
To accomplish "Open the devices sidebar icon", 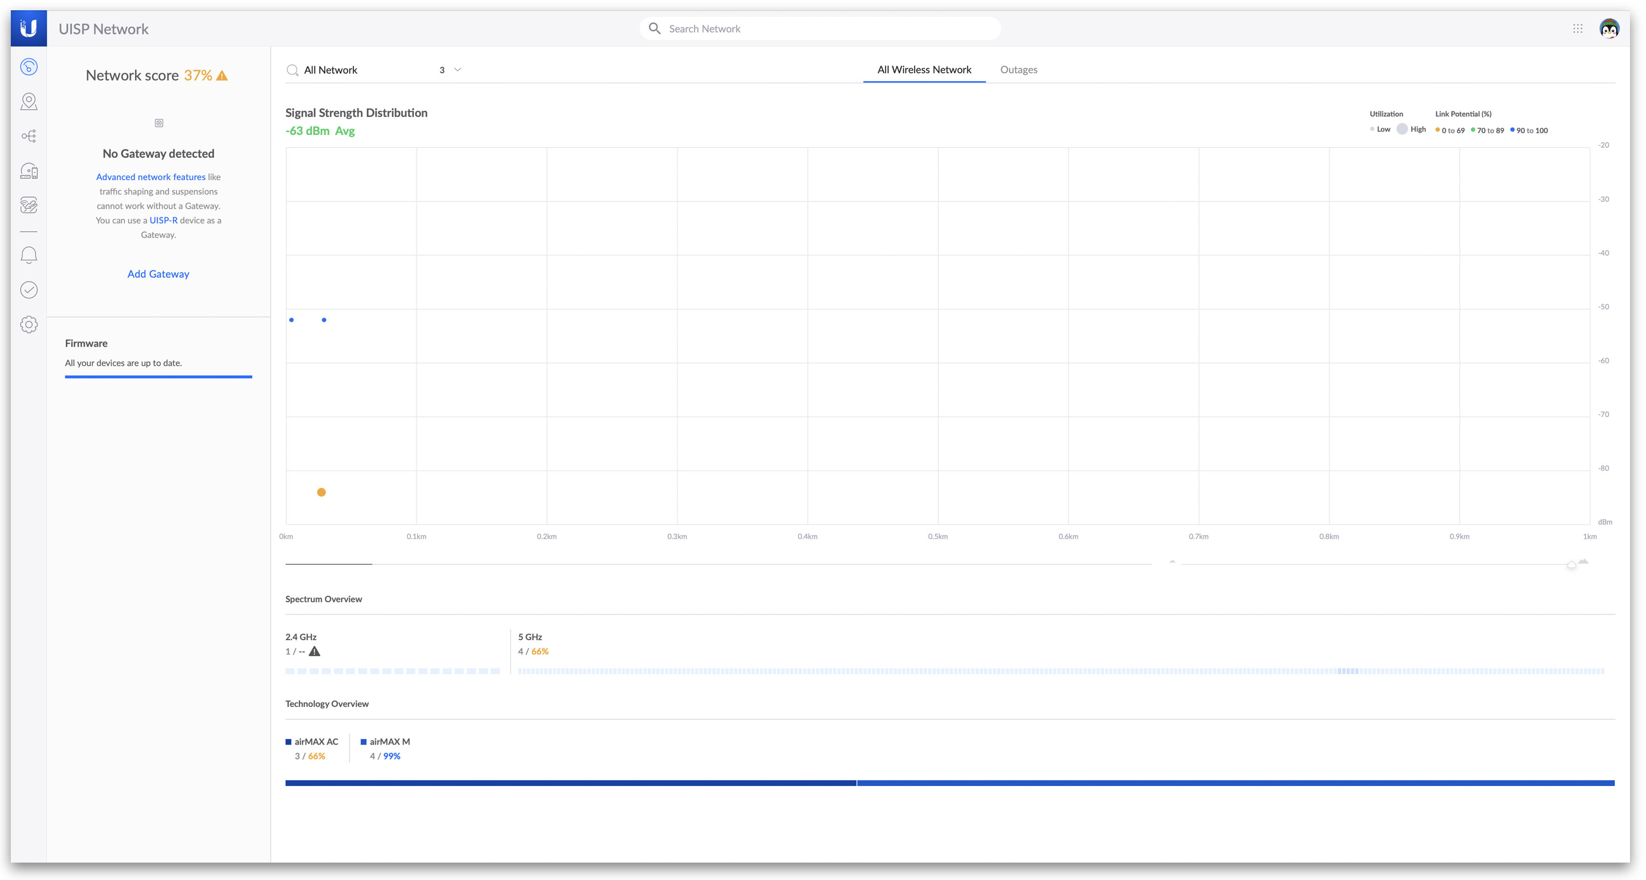I will (29, 170).
